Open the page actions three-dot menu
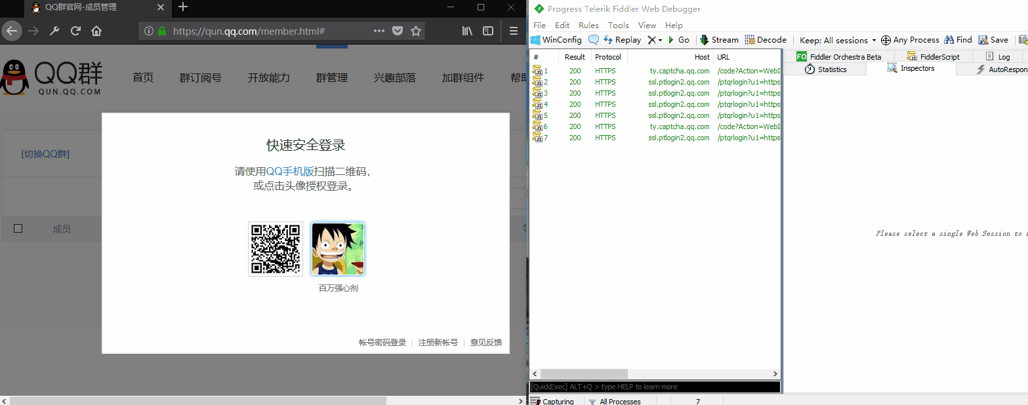This screenshot has width=1028, height=405. 379,31
